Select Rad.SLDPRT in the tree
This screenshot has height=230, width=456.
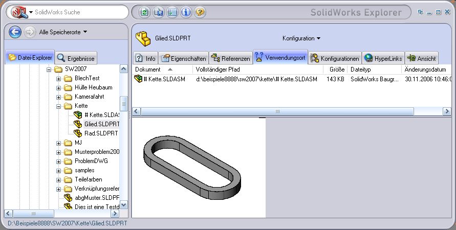point(101,133)
